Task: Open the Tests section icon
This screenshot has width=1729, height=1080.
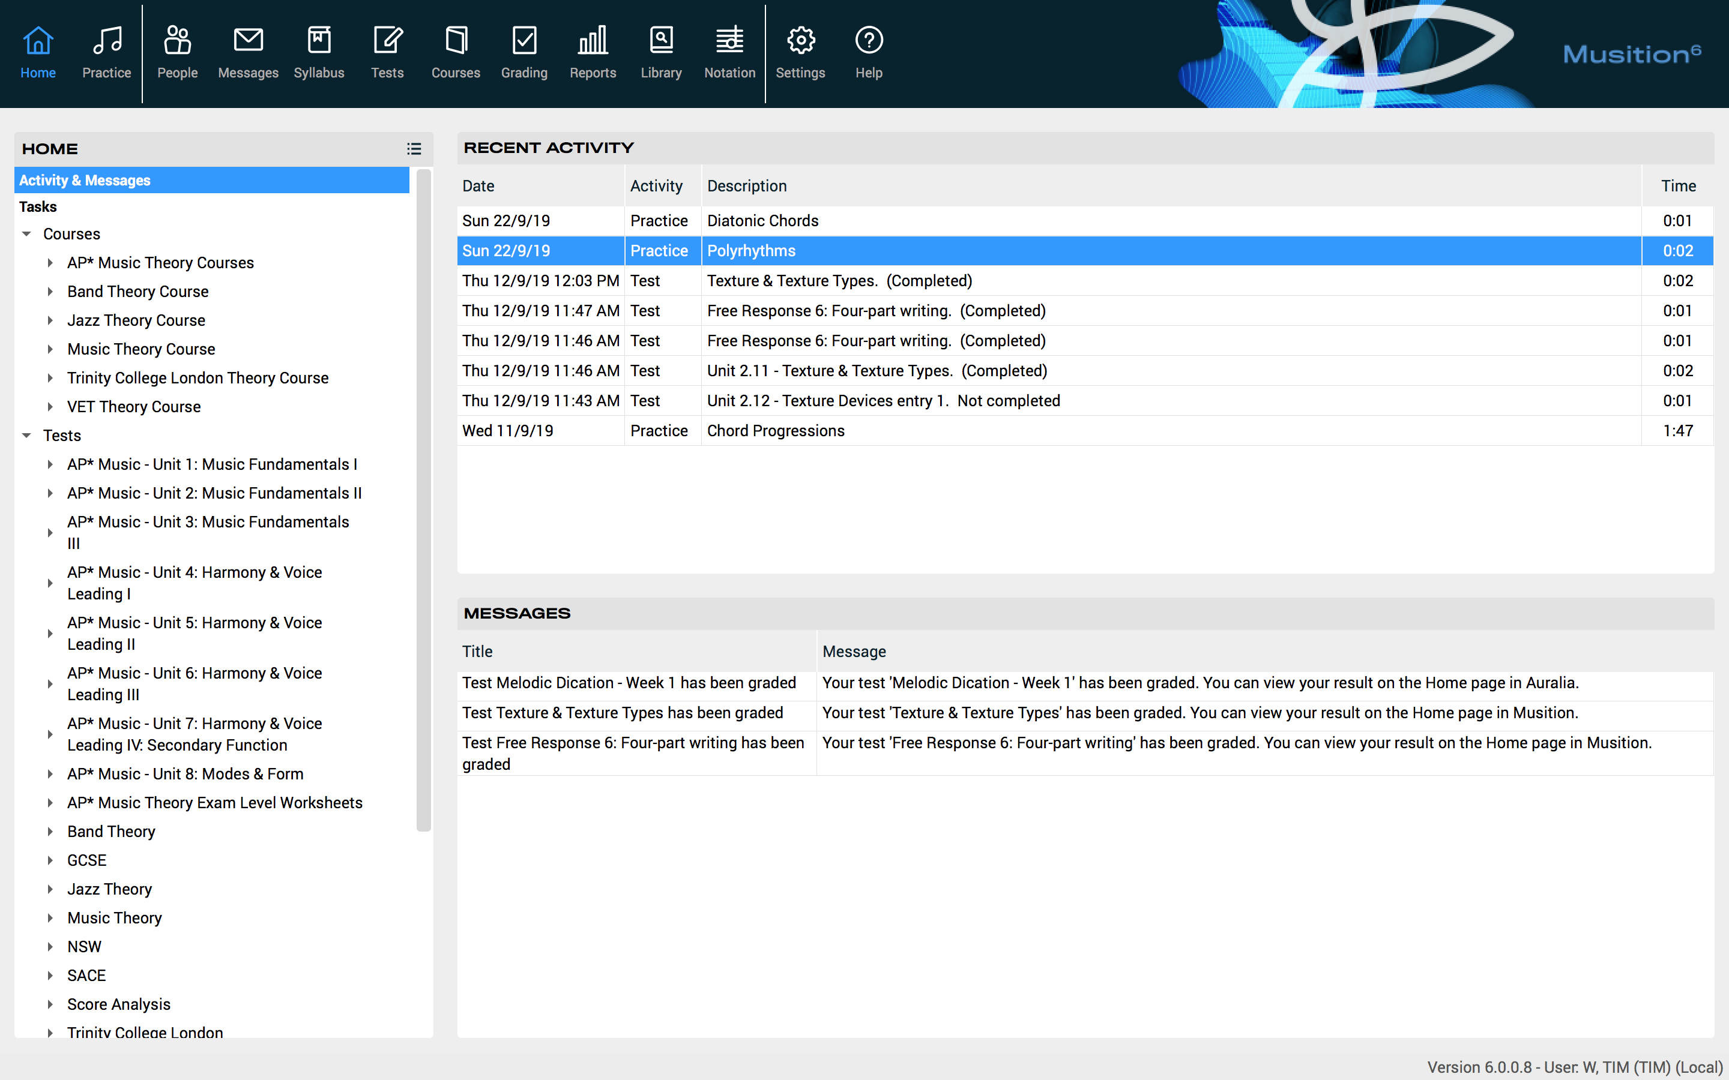Action: tap(387, 50)
